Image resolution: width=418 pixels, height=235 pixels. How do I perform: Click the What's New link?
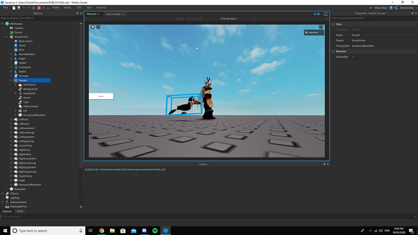[380, 8]
